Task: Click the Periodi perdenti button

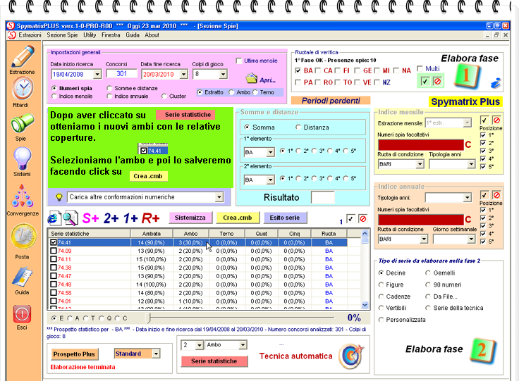Action: click(331, 101)
